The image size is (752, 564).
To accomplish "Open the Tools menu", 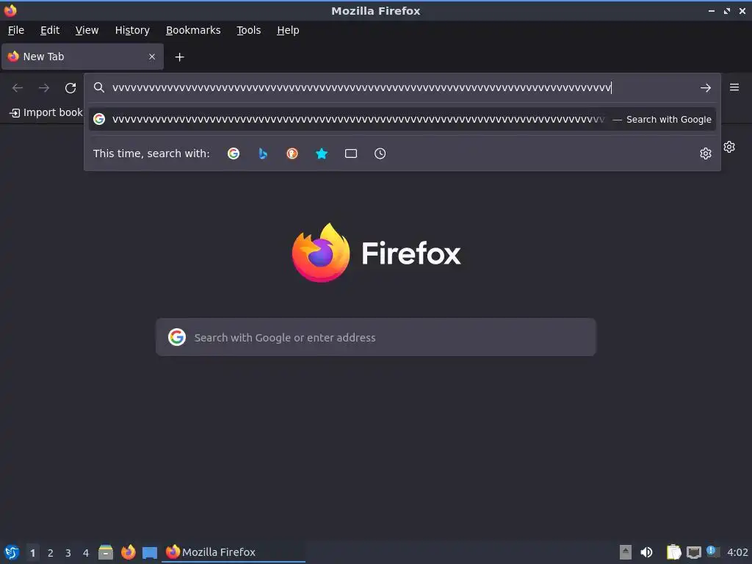I will pos(248,30).
